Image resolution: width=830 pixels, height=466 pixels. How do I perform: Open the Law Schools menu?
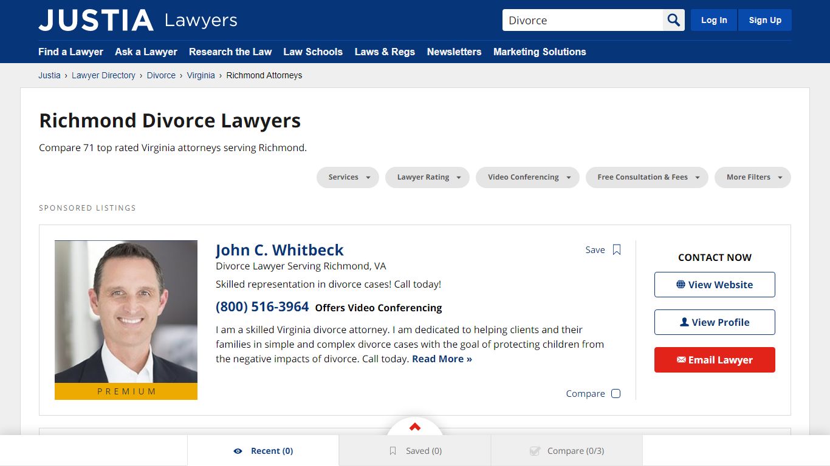[313, 52]
